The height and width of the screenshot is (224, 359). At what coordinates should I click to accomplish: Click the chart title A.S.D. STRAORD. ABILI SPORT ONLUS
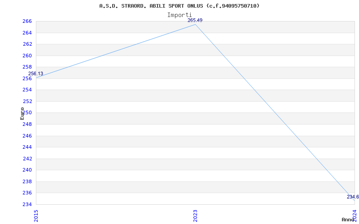(179, 6)
